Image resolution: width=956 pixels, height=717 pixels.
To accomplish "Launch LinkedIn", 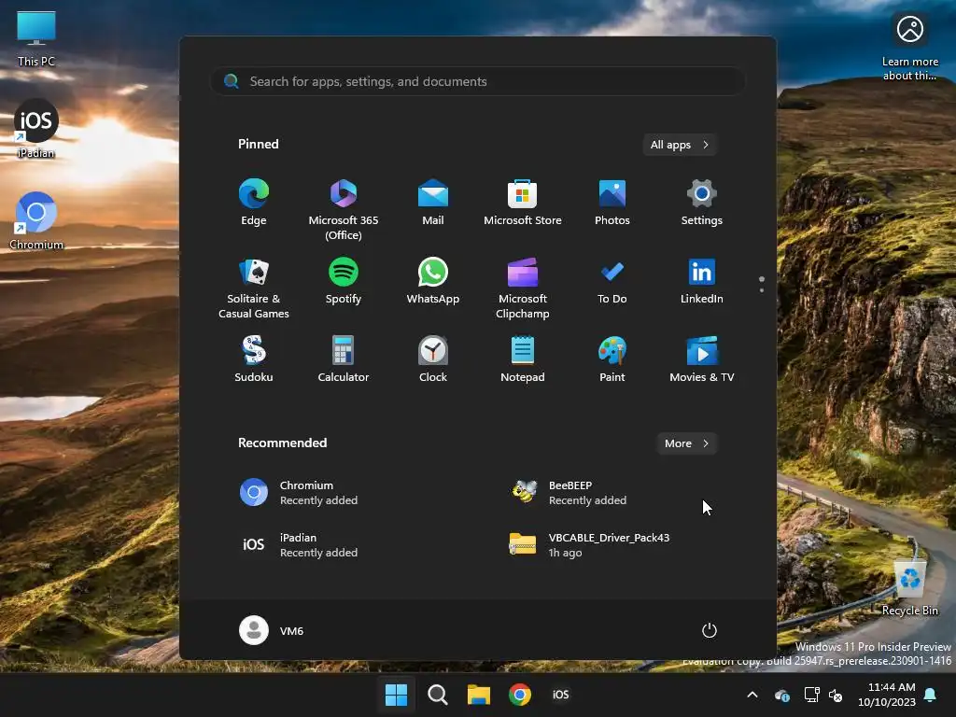I will (702, 281).
